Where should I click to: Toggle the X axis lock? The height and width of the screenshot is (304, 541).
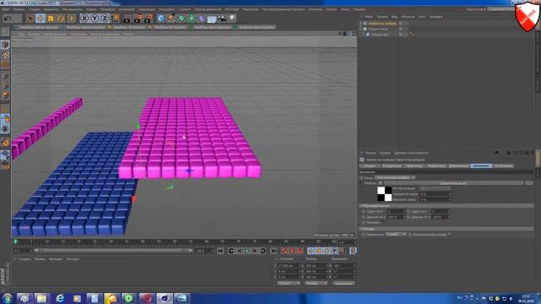click(x=85, y=18)
